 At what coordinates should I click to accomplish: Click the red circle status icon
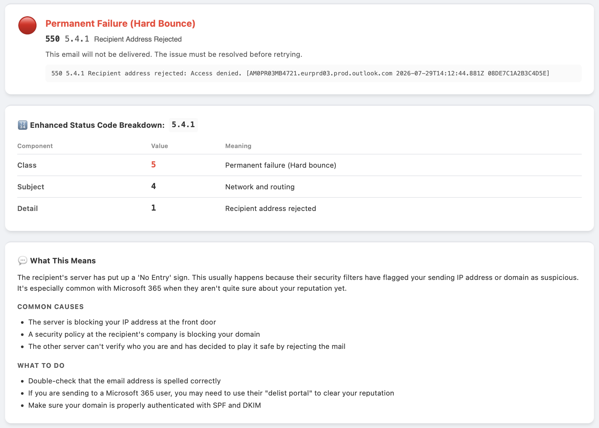27,25
